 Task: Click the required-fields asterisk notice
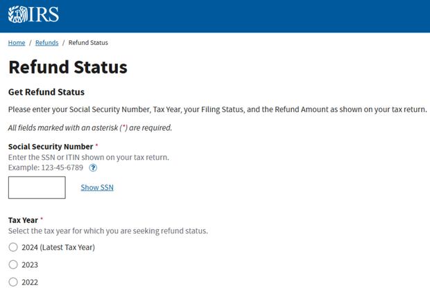click(x=90, y=127)
